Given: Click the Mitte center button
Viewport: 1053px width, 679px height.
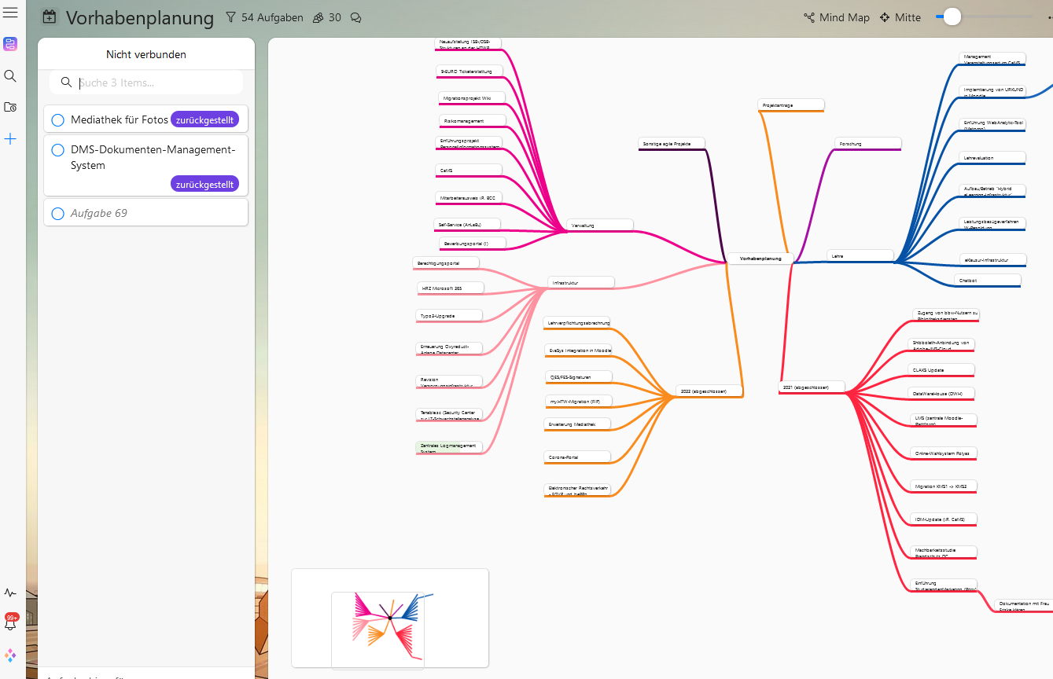Looking at the screenshot, I should (x=900, y=17).
